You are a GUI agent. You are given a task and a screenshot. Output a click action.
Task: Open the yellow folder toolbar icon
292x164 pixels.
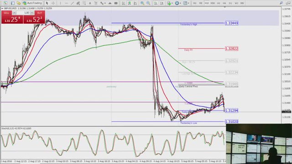[x=18, y=3]
